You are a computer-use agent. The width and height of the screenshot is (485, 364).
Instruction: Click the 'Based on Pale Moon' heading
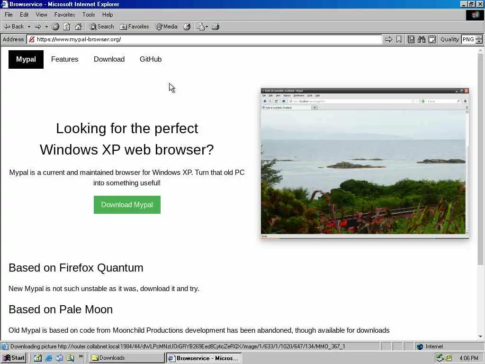tap(61, 309)
